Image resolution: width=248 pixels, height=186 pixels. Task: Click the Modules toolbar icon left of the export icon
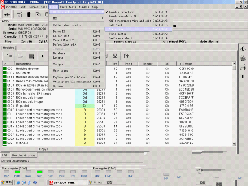115,56
